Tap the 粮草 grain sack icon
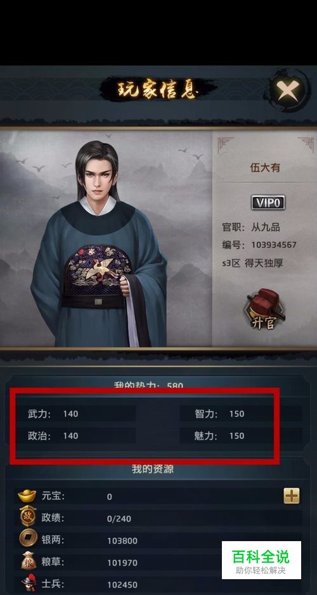Screen dimensions: 317x595 (x=29, y=561)
